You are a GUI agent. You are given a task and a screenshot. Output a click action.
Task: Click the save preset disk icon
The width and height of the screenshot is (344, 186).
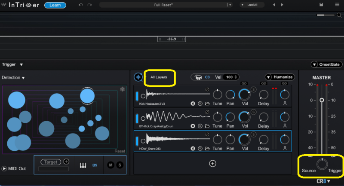coord(321,5)
